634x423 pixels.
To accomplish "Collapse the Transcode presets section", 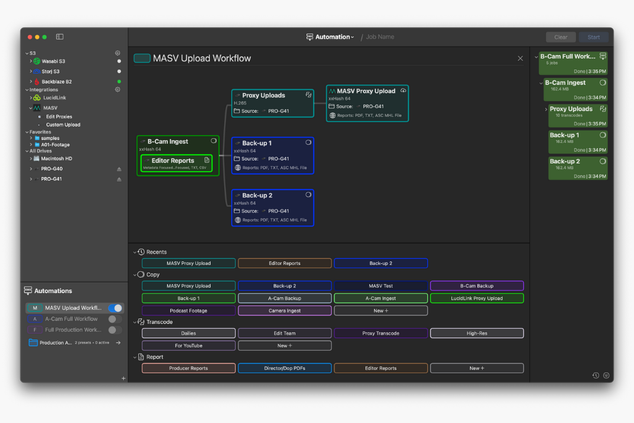I will 135,322.
